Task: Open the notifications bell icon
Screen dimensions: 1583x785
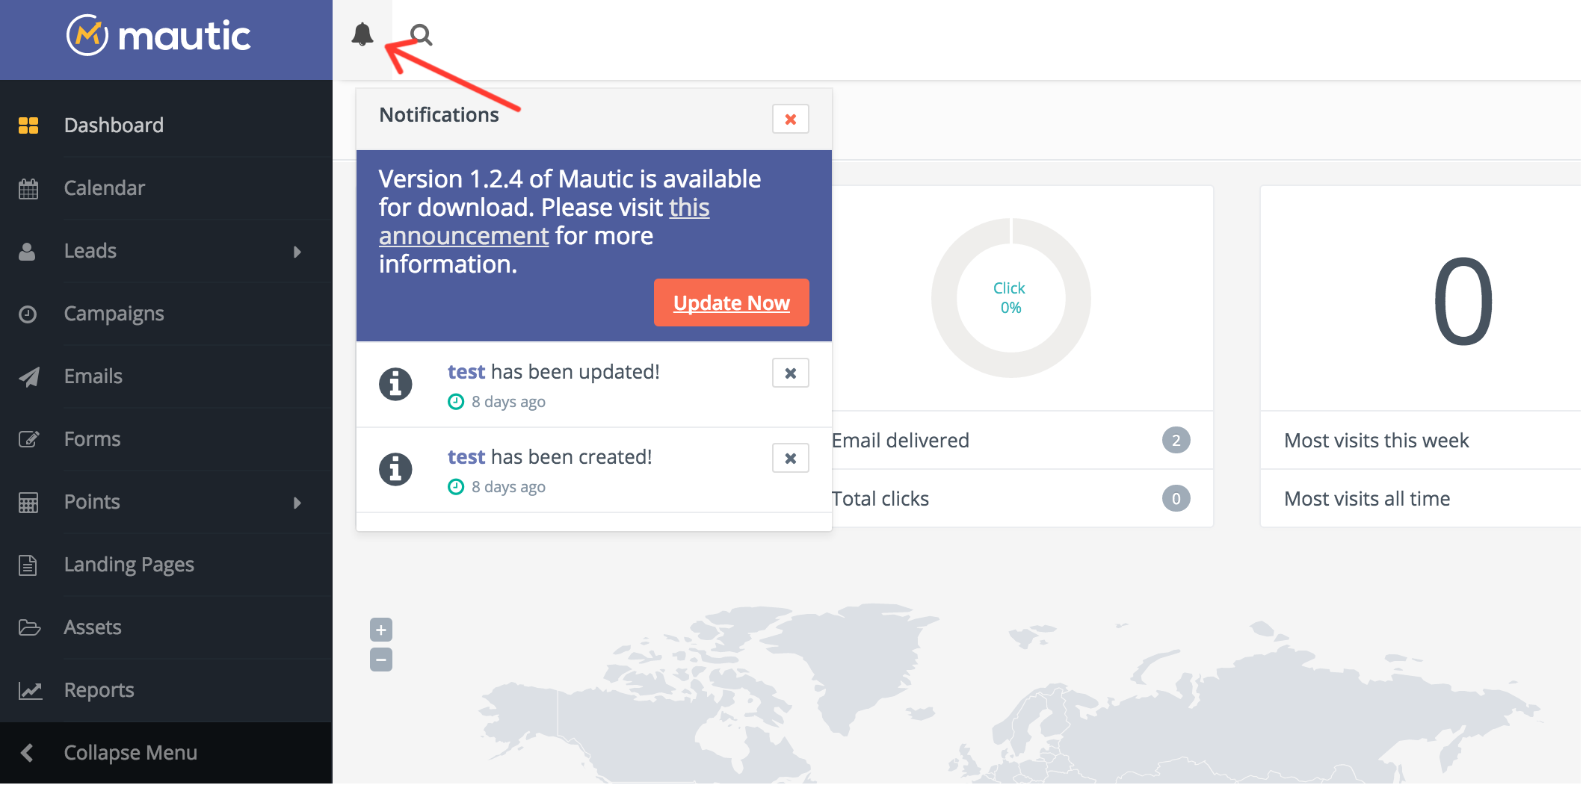Action: (362, 34)
